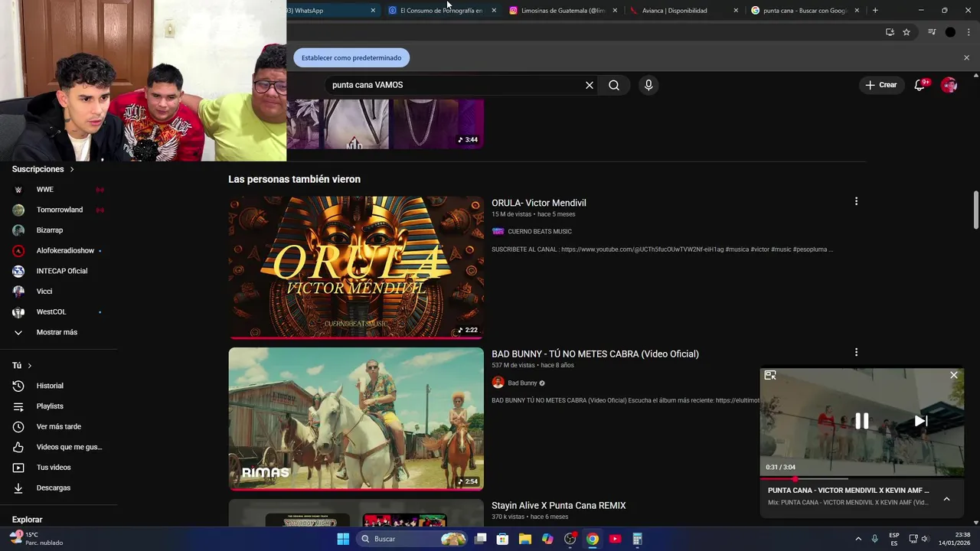Open the Calculator from taskbar

pyautogui.click(x=637, y=539)
